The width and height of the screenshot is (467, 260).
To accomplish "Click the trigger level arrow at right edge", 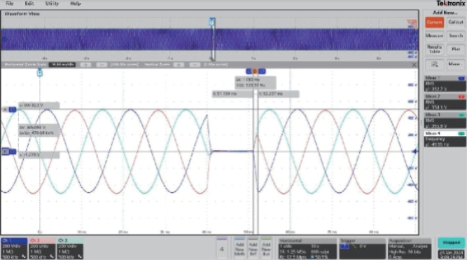I will coord(414,151).
